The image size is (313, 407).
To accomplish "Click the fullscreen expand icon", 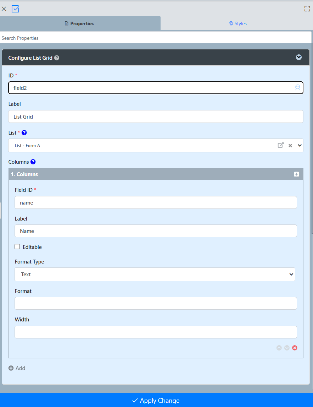I will pos(307,9).
